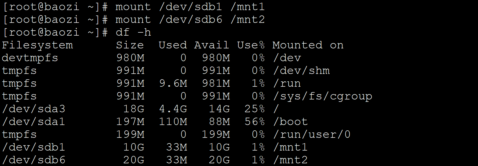Click the '/dev/sda3' filesystem entry

click(x=34, y=109)
